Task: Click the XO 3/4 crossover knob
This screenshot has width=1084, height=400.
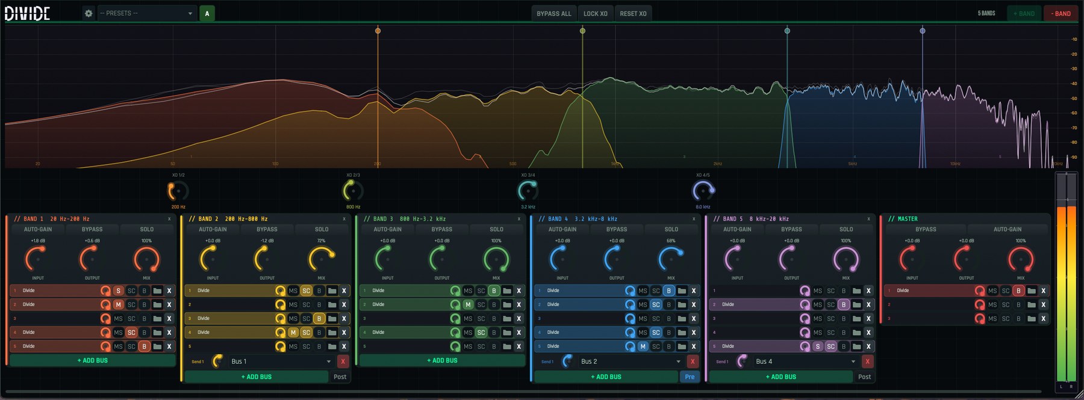Action: (528, 191)
